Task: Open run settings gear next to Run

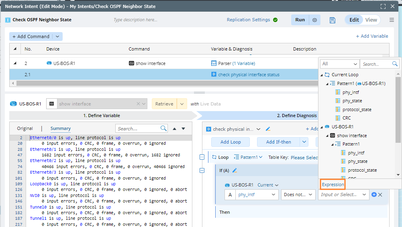Action: coord(315,20)
